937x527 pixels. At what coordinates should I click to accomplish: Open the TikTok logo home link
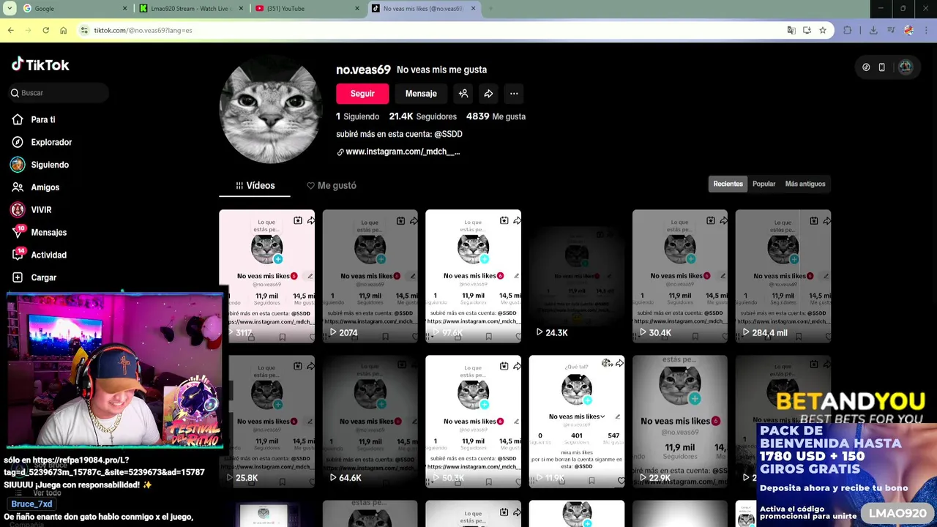[40, 64]
